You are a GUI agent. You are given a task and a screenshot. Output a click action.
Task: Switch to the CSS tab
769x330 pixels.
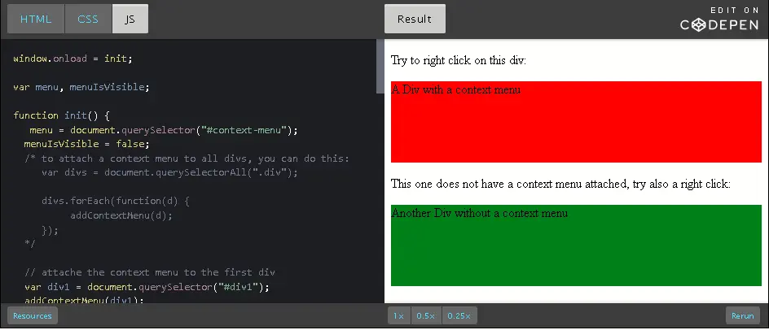tap(88, 19)
